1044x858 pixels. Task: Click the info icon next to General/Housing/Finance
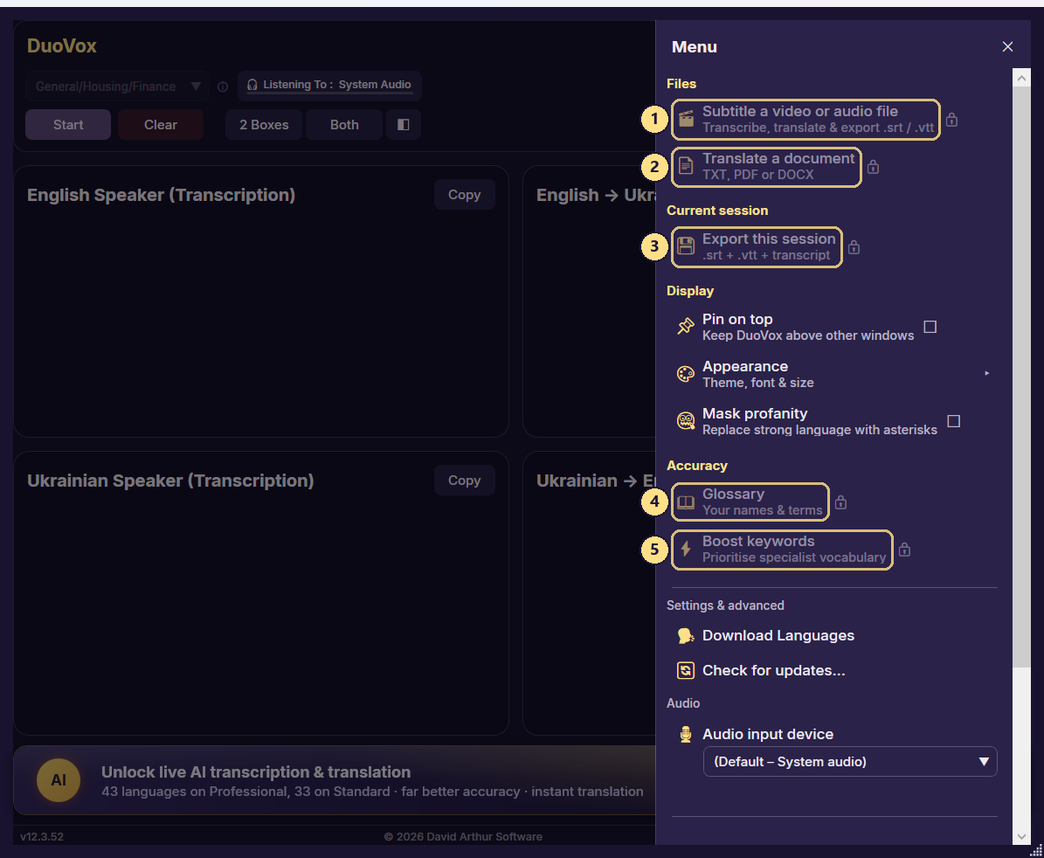[x=223, y=86]
